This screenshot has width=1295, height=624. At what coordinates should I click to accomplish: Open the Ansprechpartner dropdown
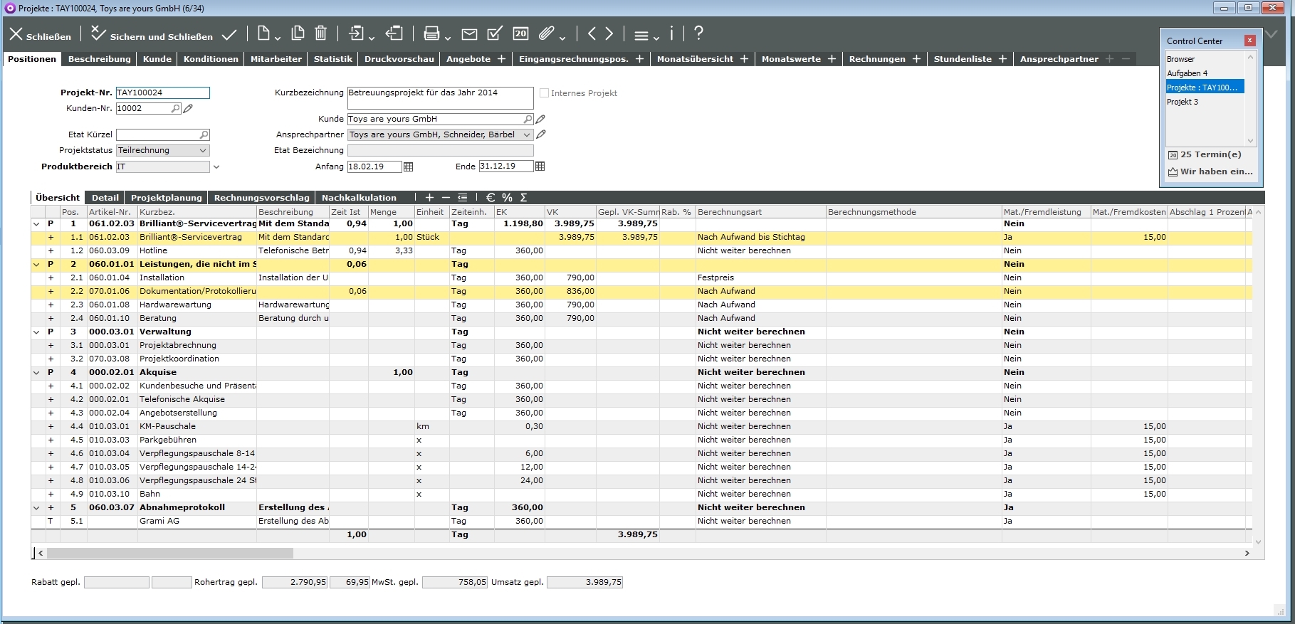[x=527, y=135]
